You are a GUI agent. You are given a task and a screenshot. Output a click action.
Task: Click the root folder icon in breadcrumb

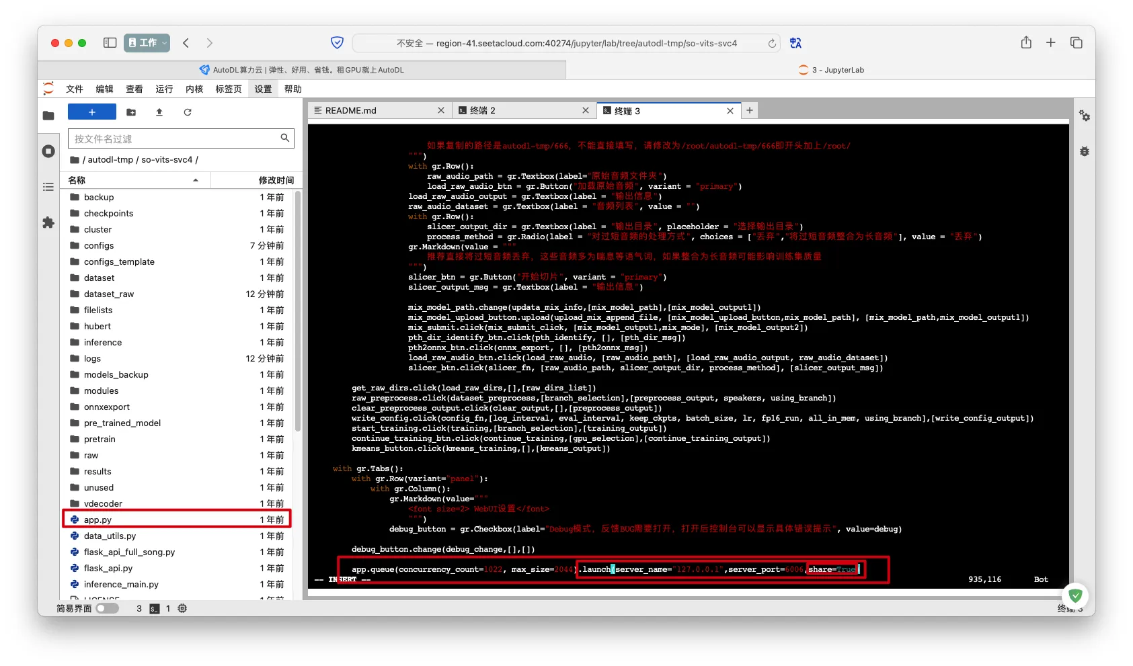75,160
